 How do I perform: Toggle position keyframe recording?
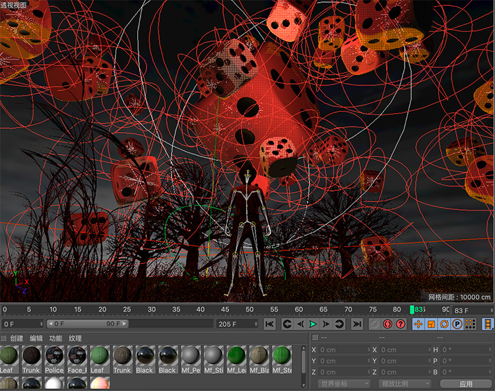418,324
